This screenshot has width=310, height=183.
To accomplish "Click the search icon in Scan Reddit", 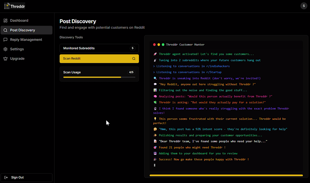I will [134, 59].
